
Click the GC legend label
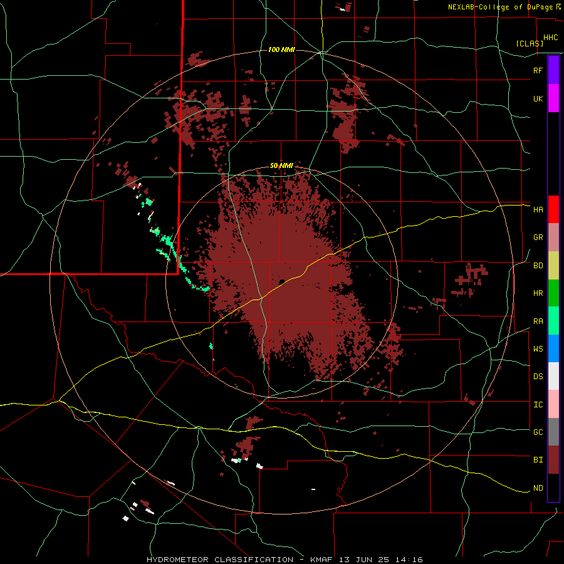coord(538,432)
